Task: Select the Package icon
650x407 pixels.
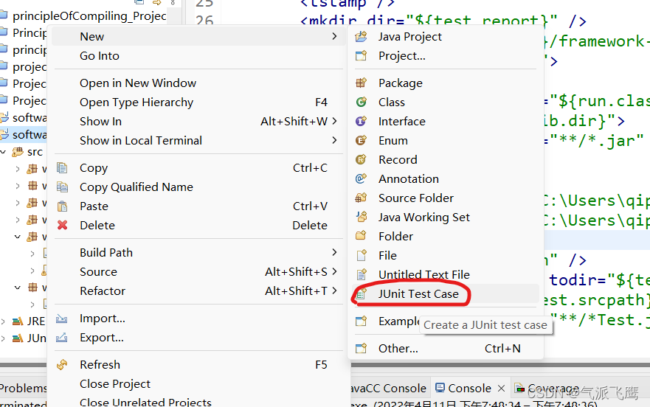Action: (x=361, y=83)
